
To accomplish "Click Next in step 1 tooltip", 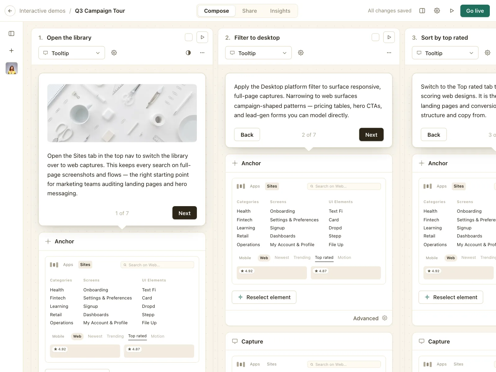I will (x=184, y=213).
